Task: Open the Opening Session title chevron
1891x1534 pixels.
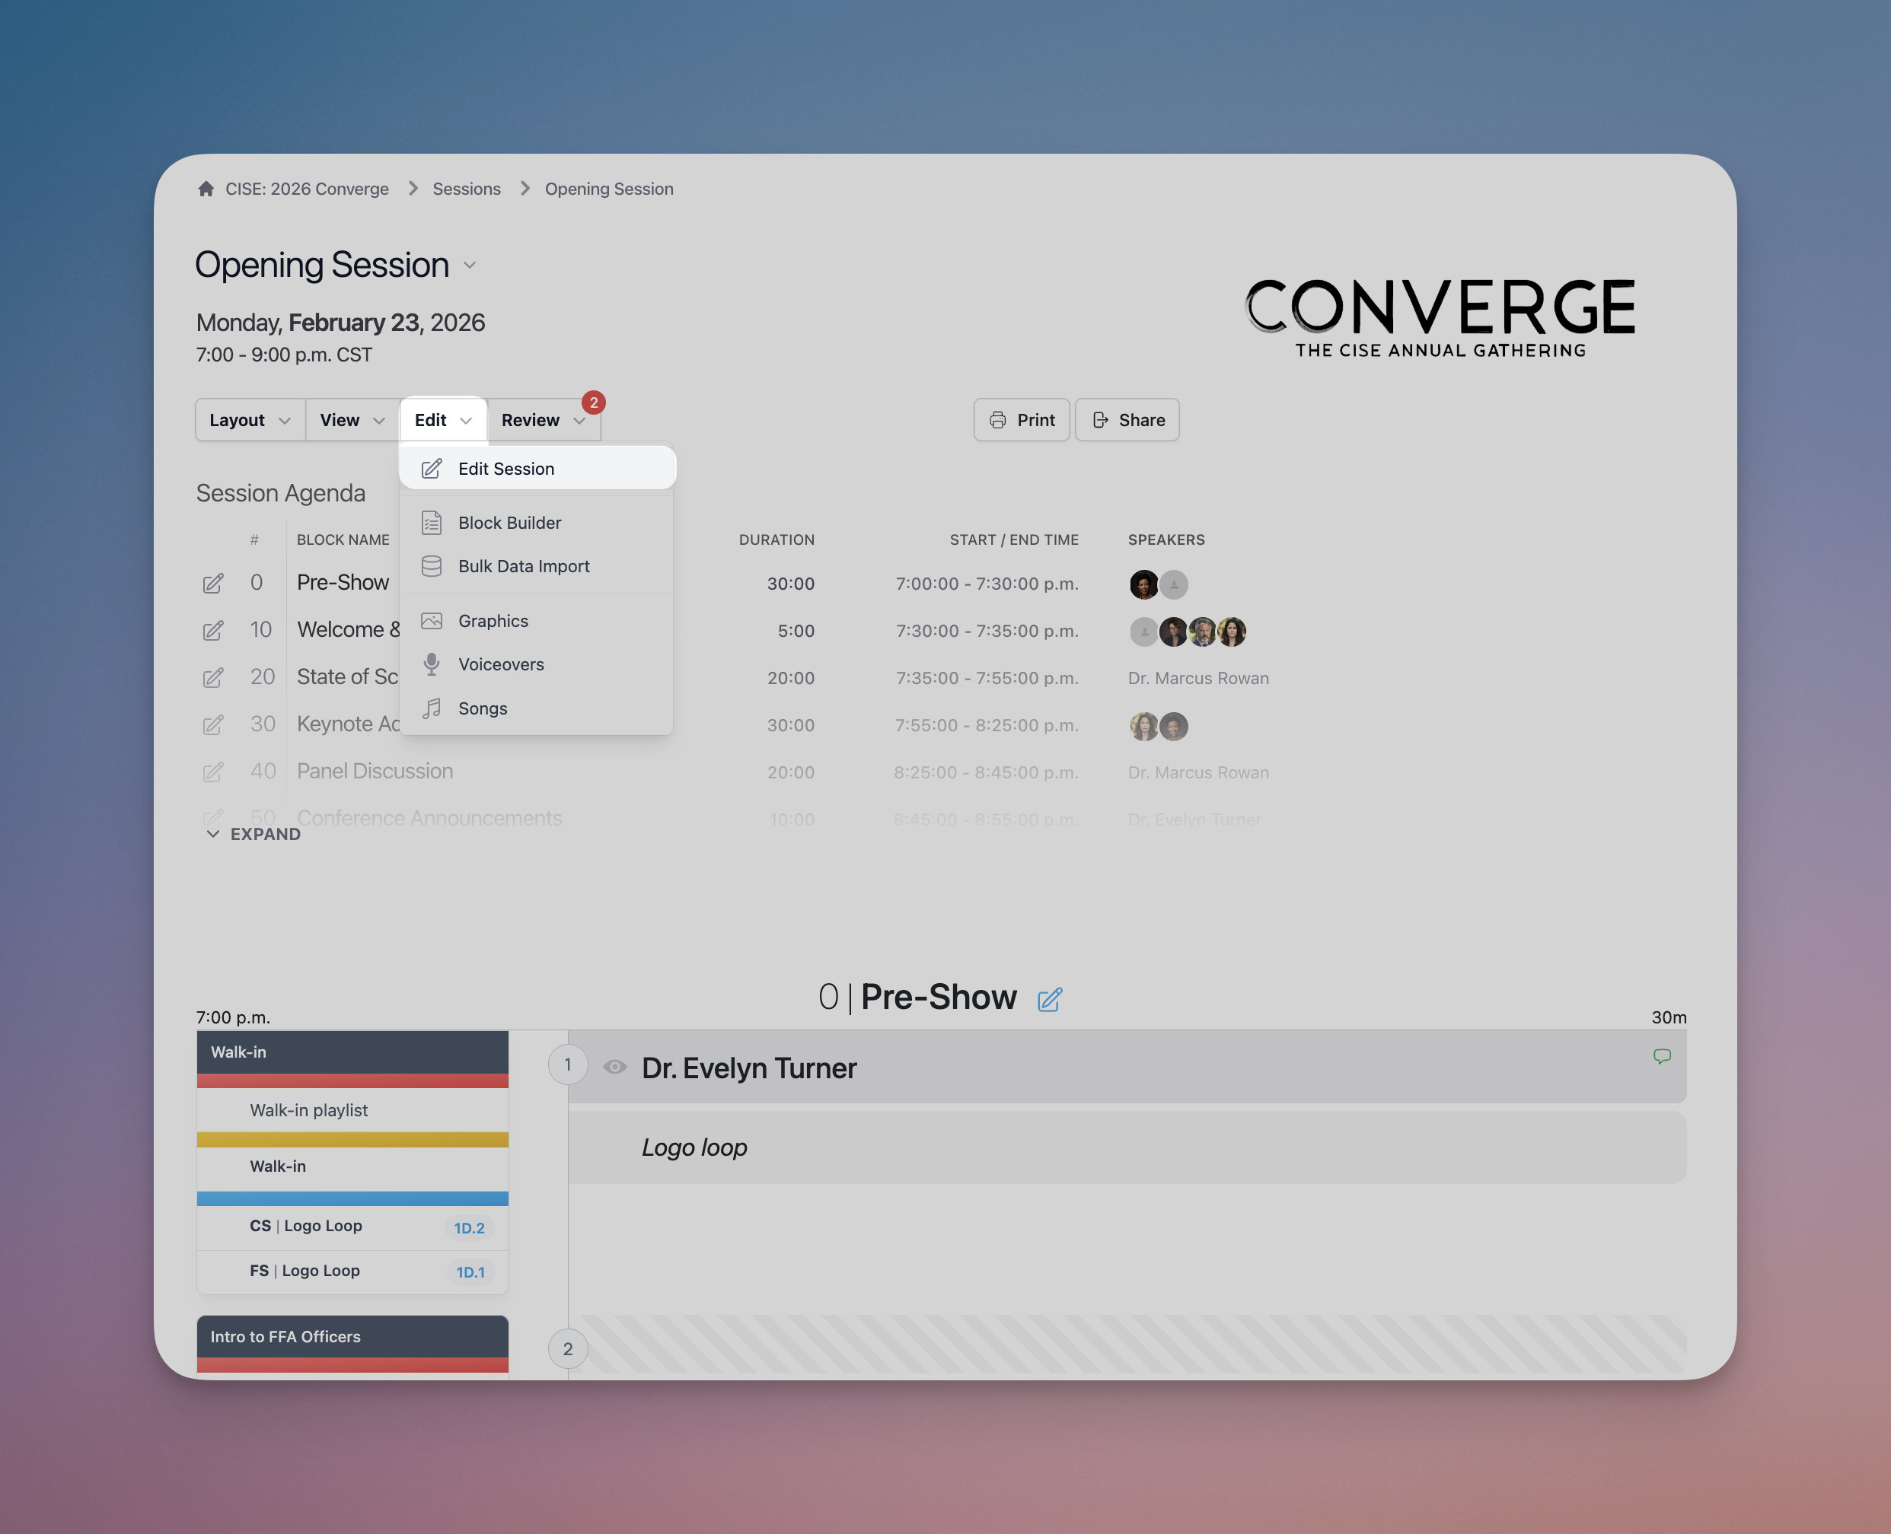Action: point(470,265)
